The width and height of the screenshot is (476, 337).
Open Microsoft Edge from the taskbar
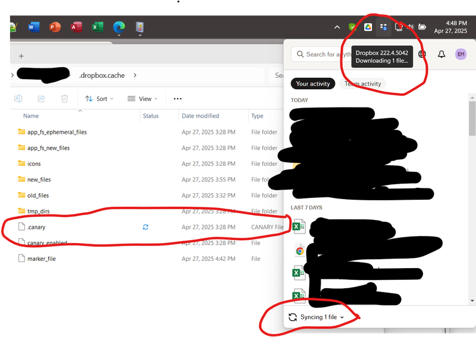[x=119, y=27]
